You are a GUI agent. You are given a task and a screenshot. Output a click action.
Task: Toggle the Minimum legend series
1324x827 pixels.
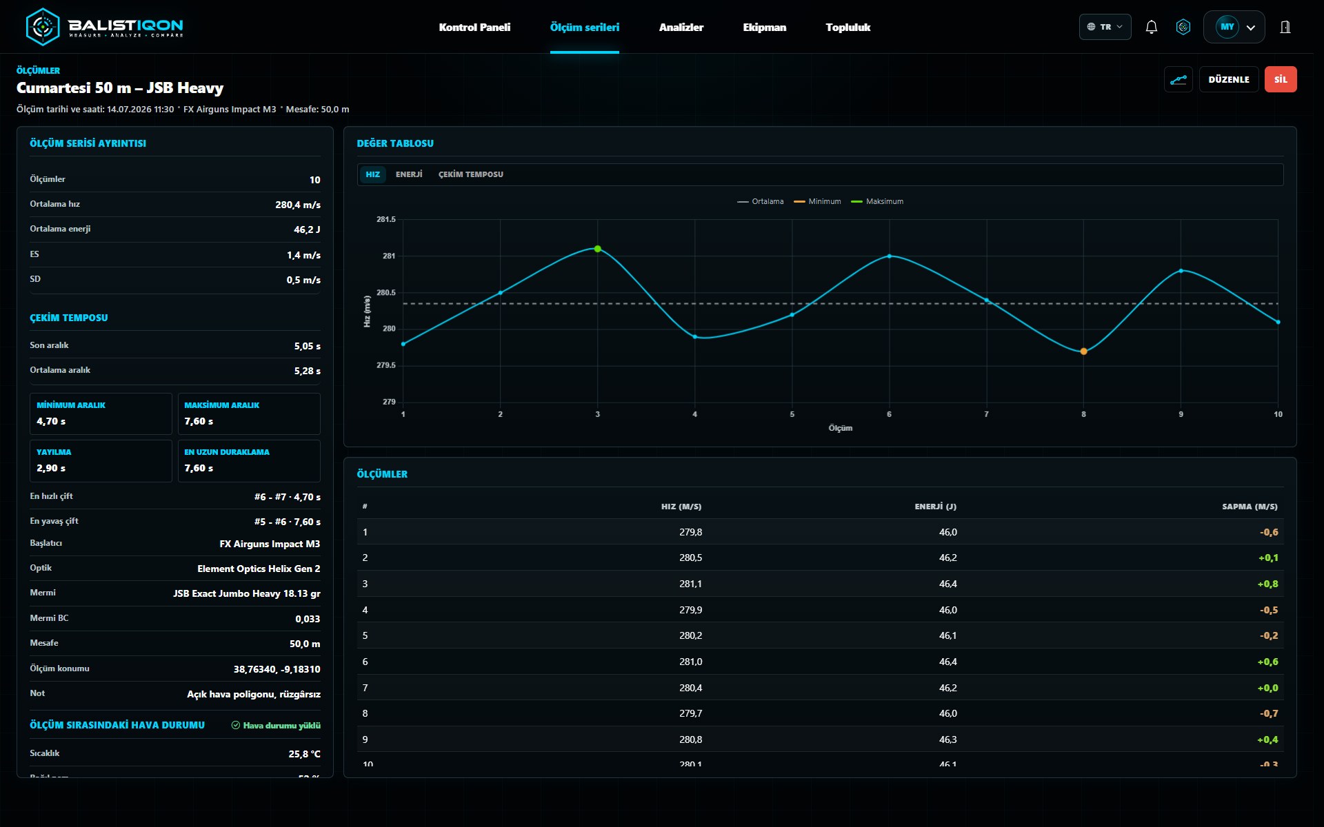tap(817, 201)
